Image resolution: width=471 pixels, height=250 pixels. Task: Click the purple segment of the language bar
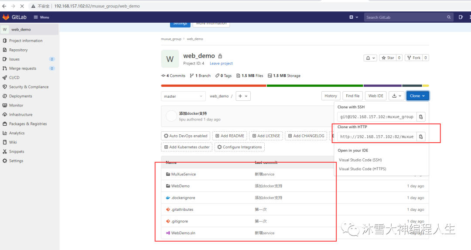coord(382,86)
